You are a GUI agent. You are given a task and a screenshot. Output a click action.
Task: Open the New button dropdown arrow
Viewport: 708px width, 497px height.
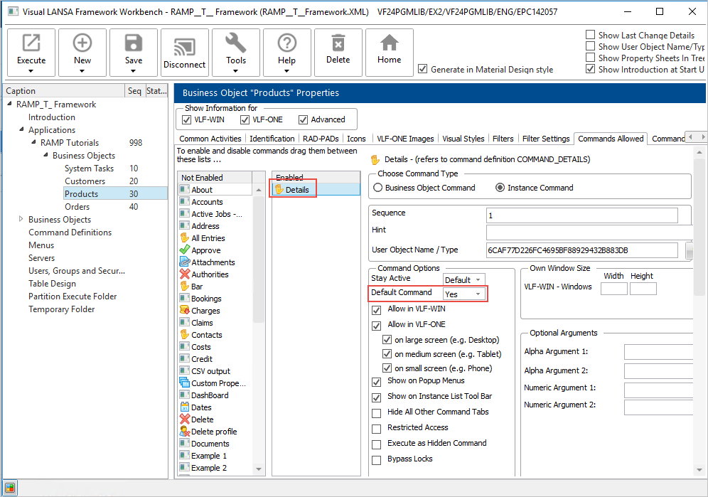coord(82,71)
